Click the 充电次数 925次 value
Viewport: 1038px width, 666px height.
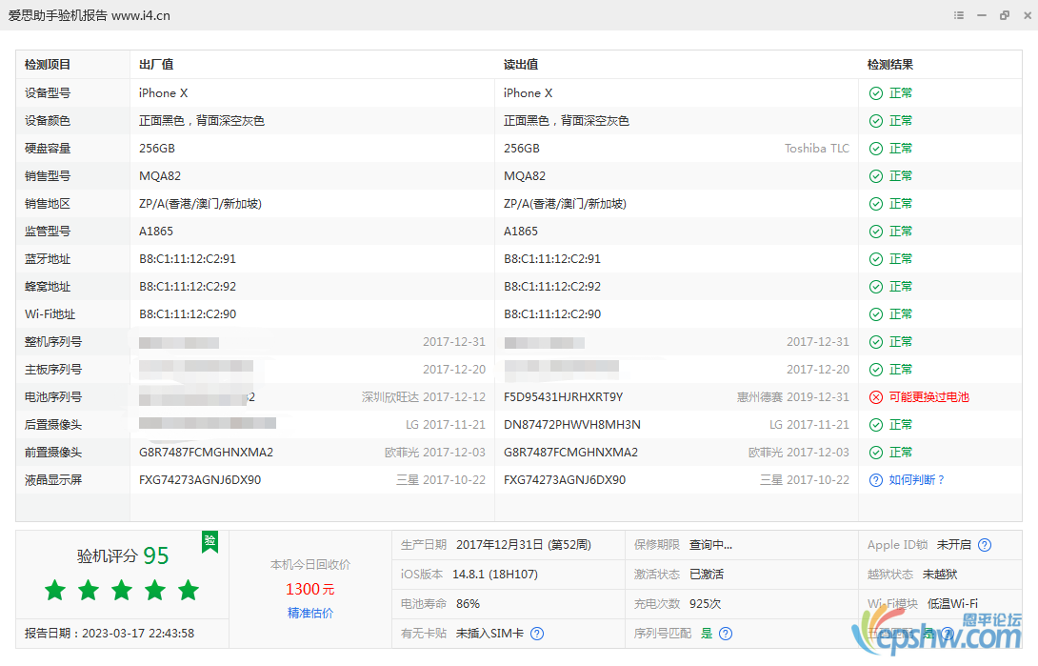click(x=705, y=604)
